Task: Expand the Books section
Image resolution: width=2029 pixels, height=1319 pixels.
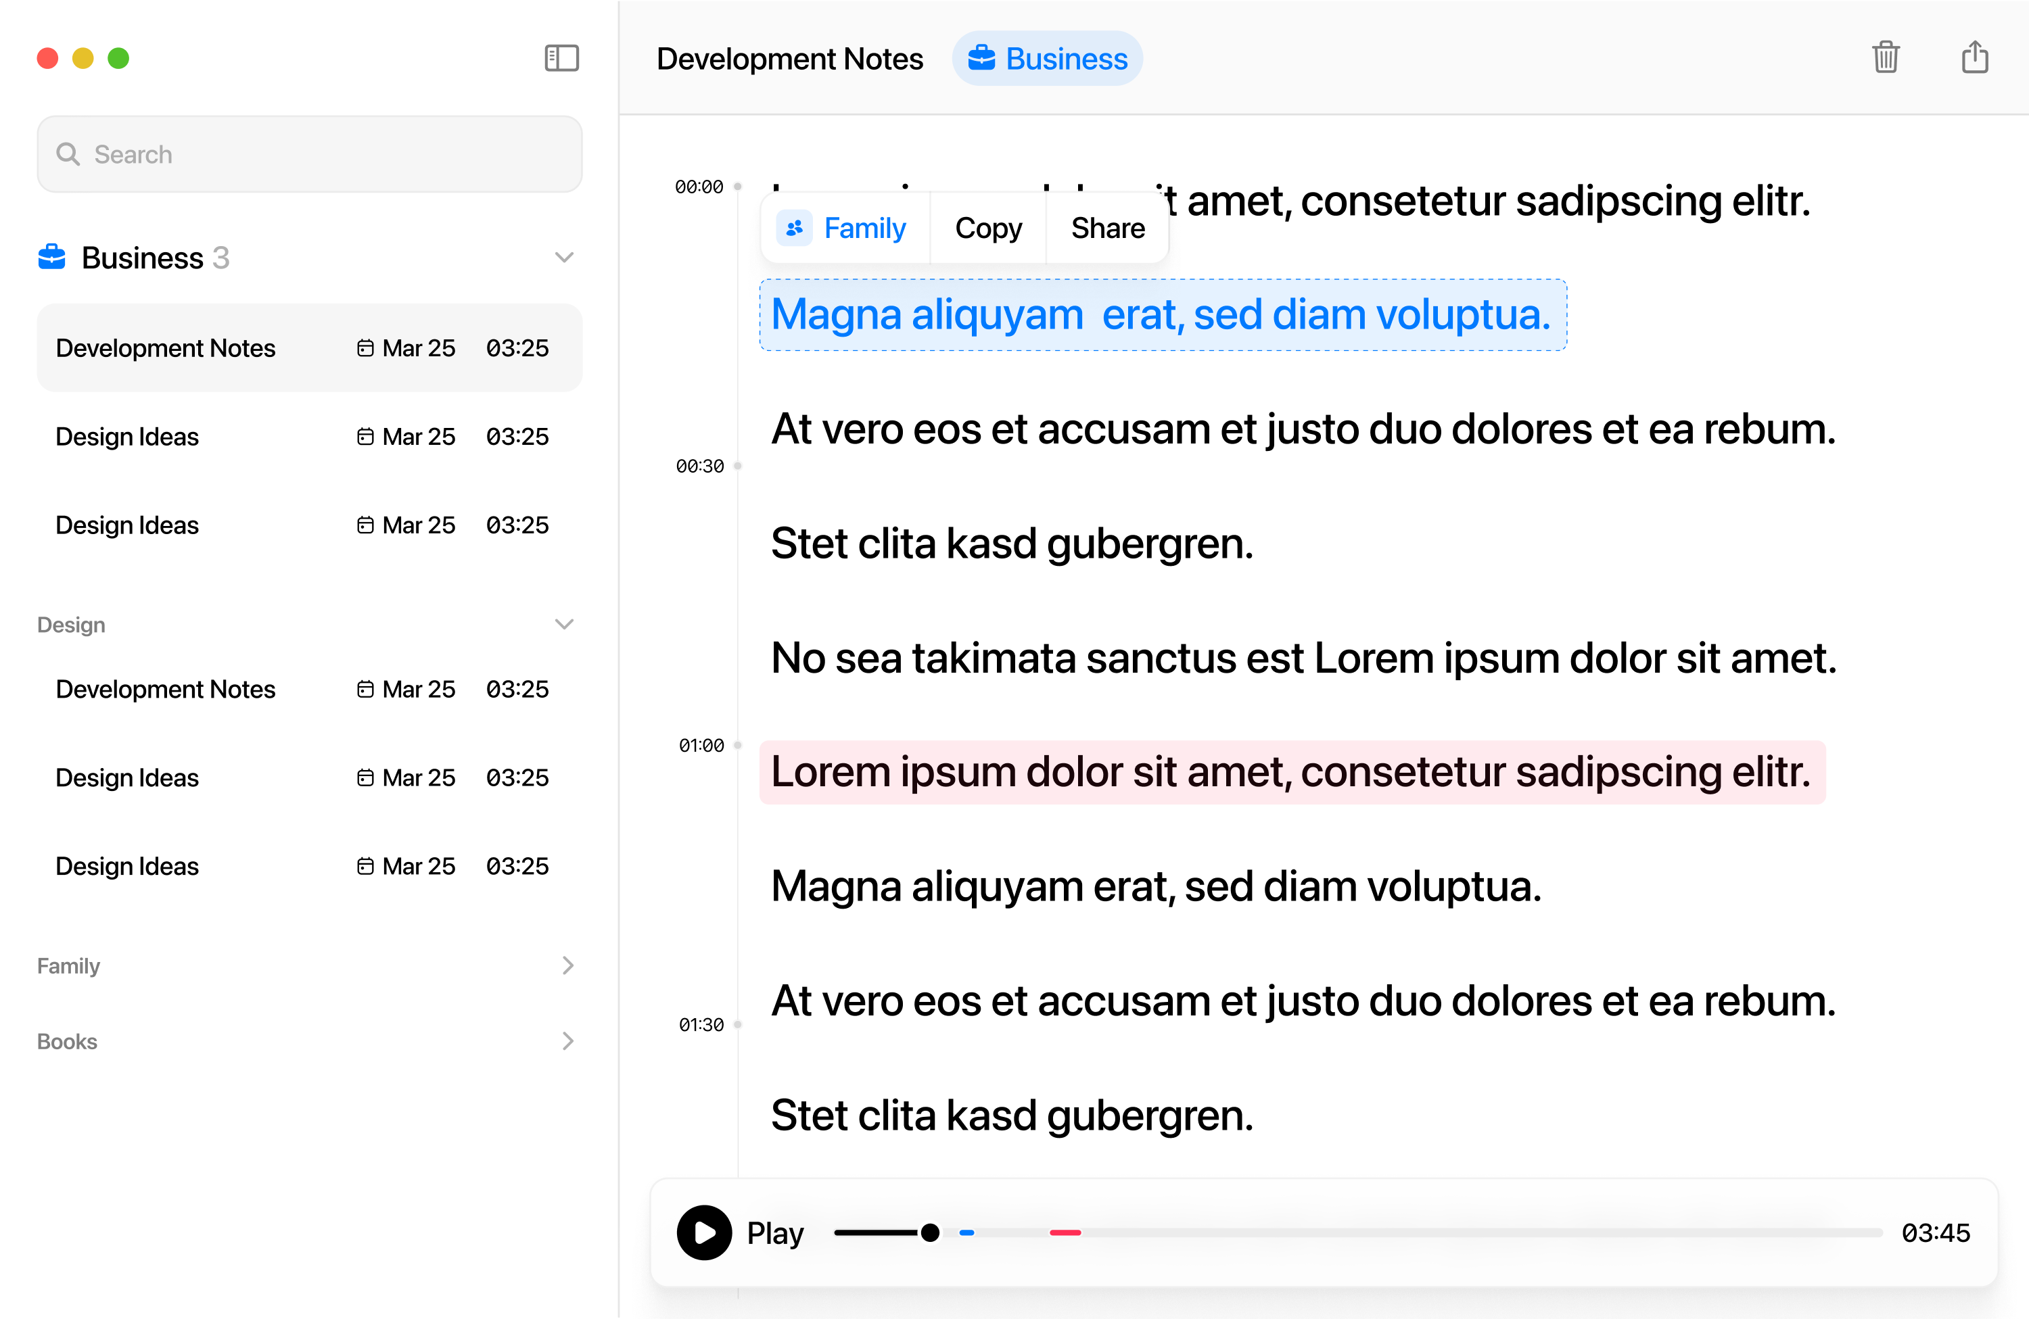Action: (x=567, y=1041)
